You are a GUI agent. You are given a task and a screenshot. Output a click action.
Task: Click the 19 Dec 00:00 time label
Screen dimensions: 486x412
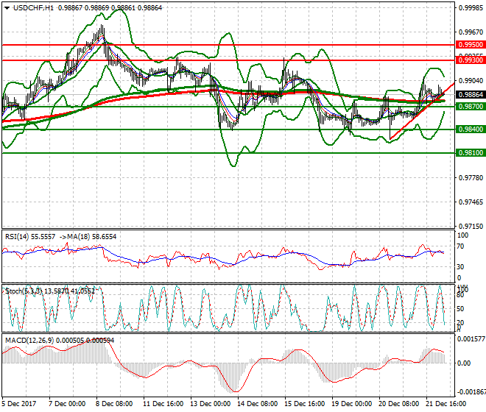point(352,404)
